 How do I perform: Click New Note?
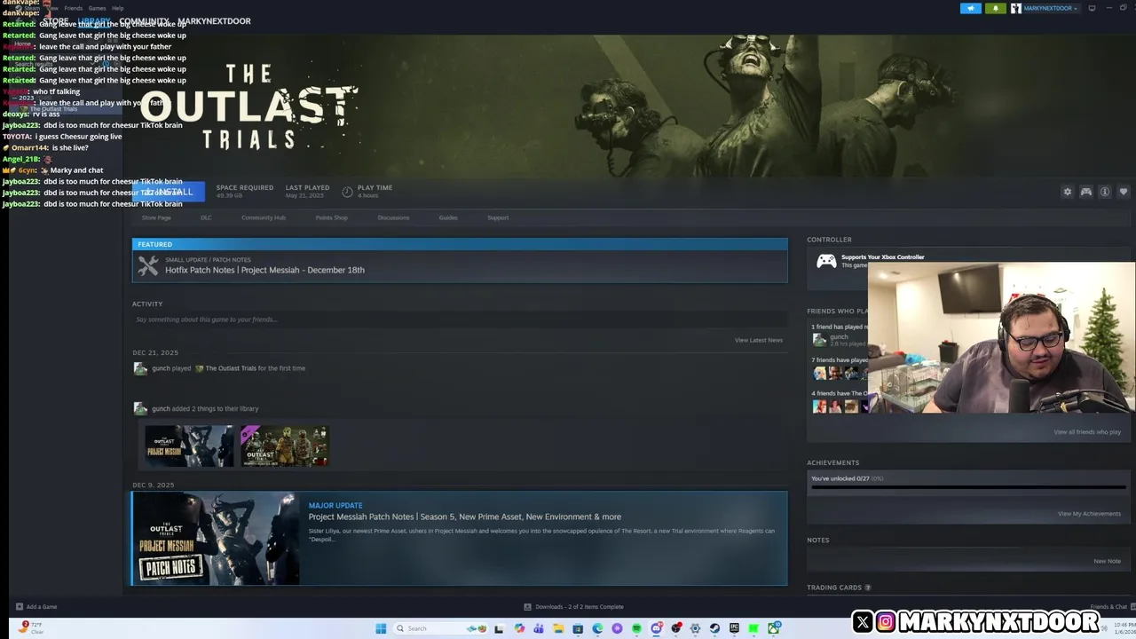(x=1107, y=561)
